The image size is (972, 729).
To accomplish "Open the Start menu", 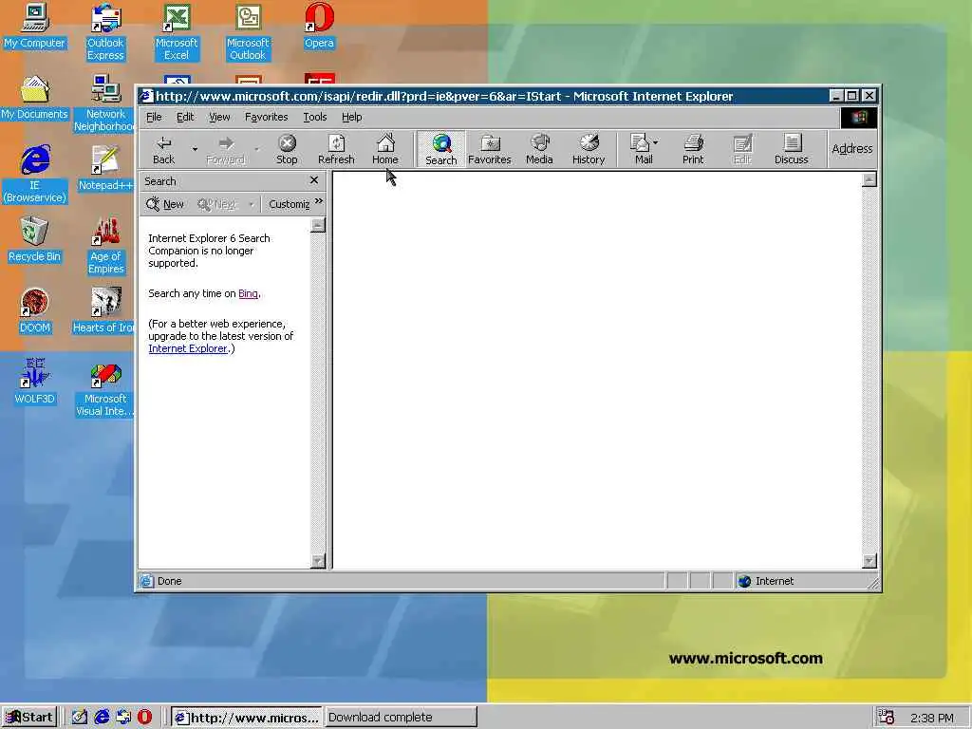I will [x=29, y=718].
